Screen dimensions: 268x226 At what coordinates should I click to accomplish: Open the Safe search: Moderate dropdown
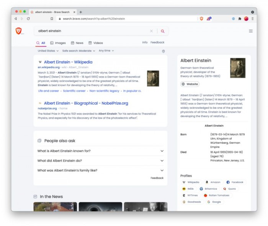(78, 51)
